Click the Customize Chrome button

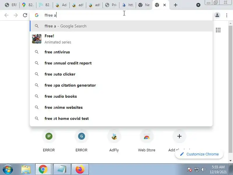coord(199,154)
